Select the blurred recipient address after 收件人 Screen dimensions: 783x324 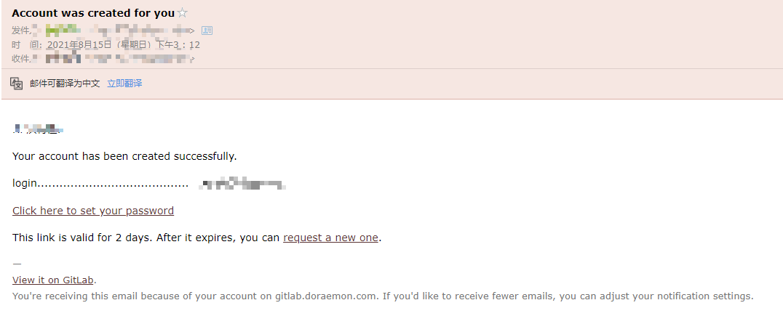(x=120, y=59)
